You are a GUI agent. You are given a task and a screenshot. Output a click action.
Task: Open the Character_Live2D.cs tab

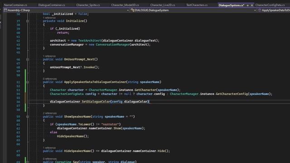[x=163, y=5]
